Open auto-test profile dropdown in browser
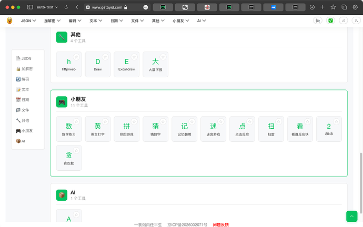Viewport: 363px width, 227px height. click(47, 7)
